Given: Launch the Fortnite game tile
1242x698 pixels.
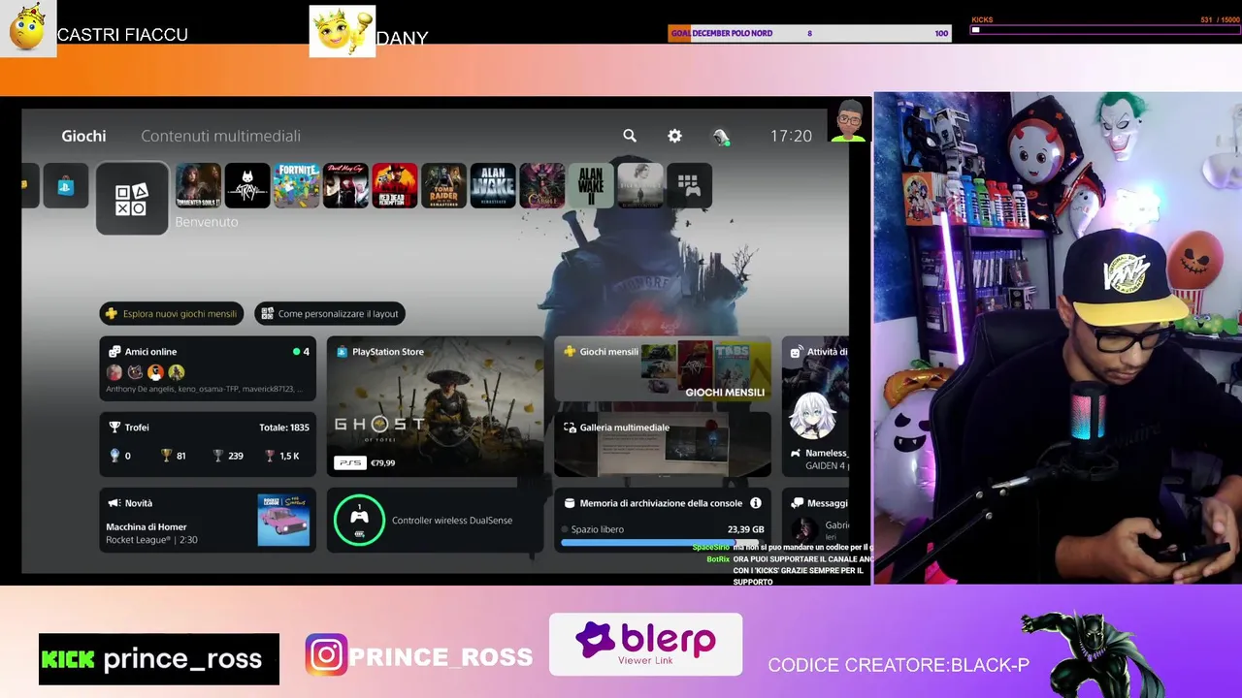Looking at the screenshot, I should [x=296, y=186].
